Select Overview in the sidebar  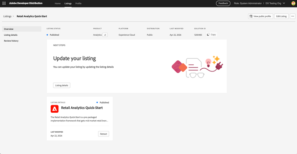22,29
